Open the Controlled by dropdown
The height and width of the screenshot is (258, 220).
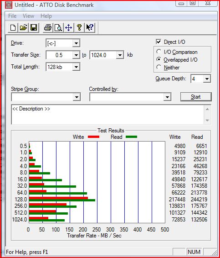click(x=167, y=97)
